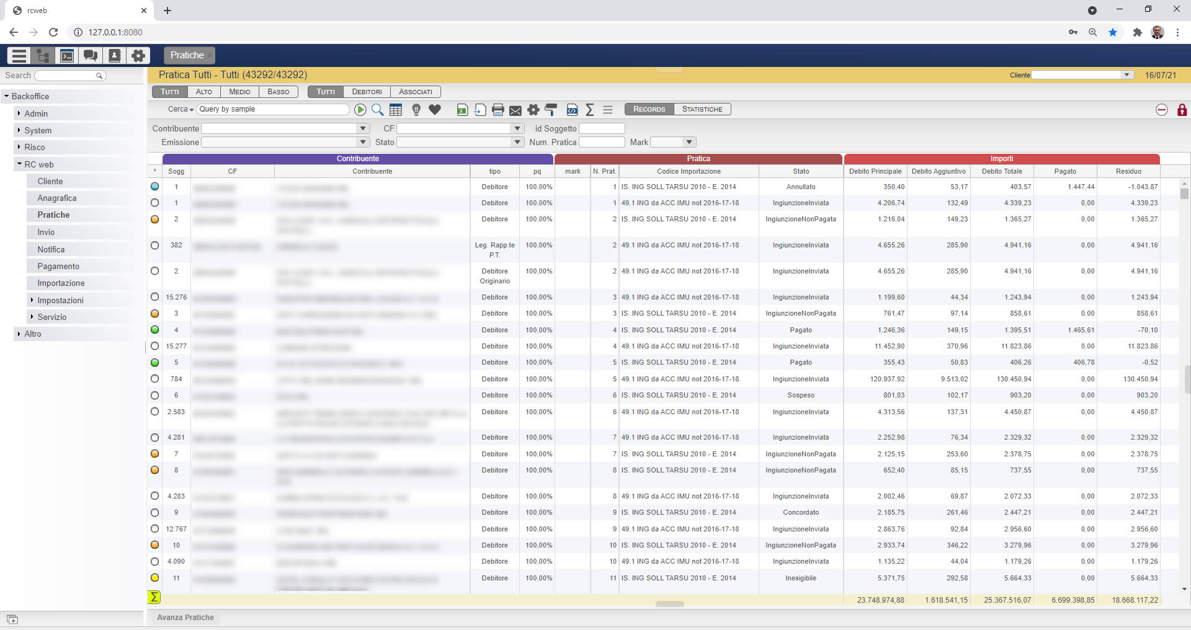Expand the Impostazioni tree node
The width and height of the screenshot is (1191, 630).
point(32,300)
